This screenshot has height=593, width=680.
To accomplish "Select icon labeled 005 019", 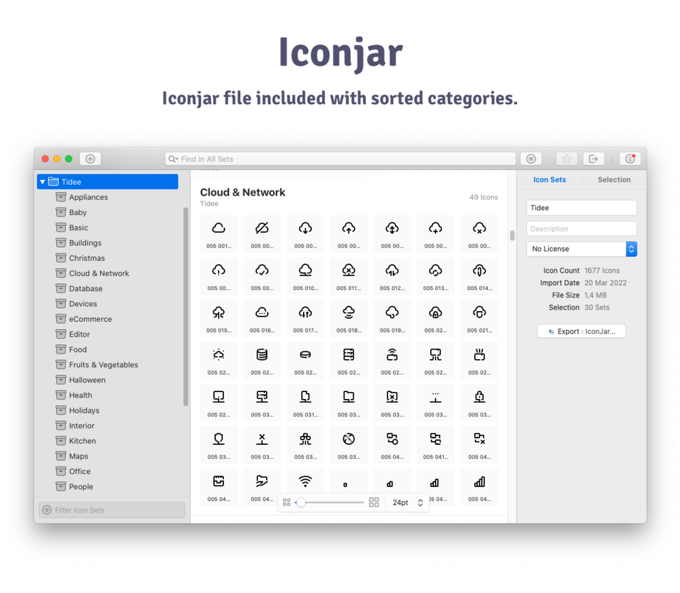I will click(x=392, y=318).
